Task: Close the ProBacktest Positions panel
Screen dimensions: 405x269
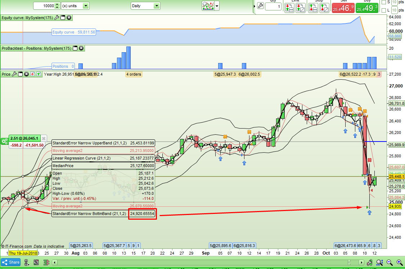Action: click(81, 48)
